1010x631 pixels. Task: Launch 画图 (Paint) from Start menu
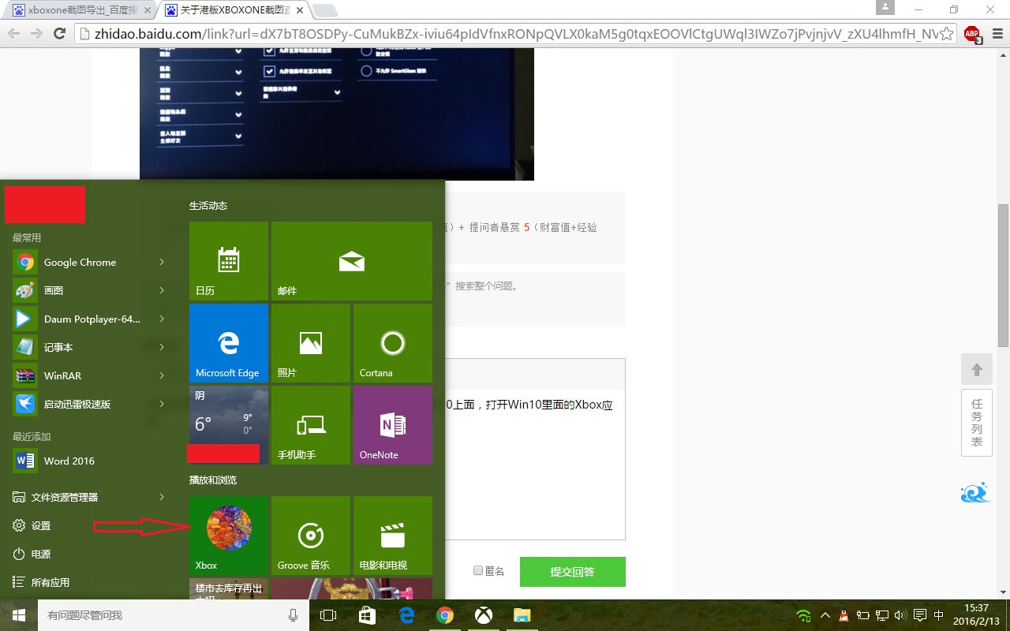[89, 290]
